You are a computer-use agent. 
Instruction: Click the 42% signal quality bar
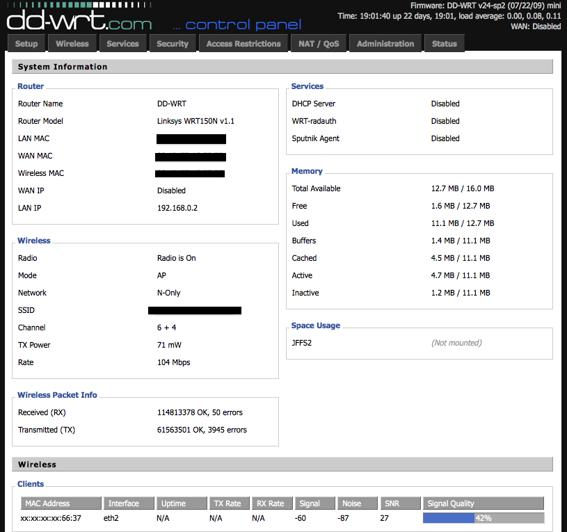coord(484,518)
